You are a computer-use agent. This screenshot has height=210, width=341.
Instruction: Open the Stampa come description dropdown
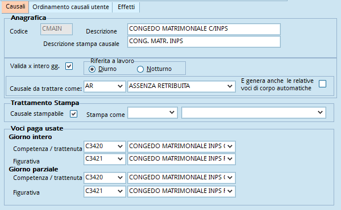pyautogui.click(x=253, y=112)
